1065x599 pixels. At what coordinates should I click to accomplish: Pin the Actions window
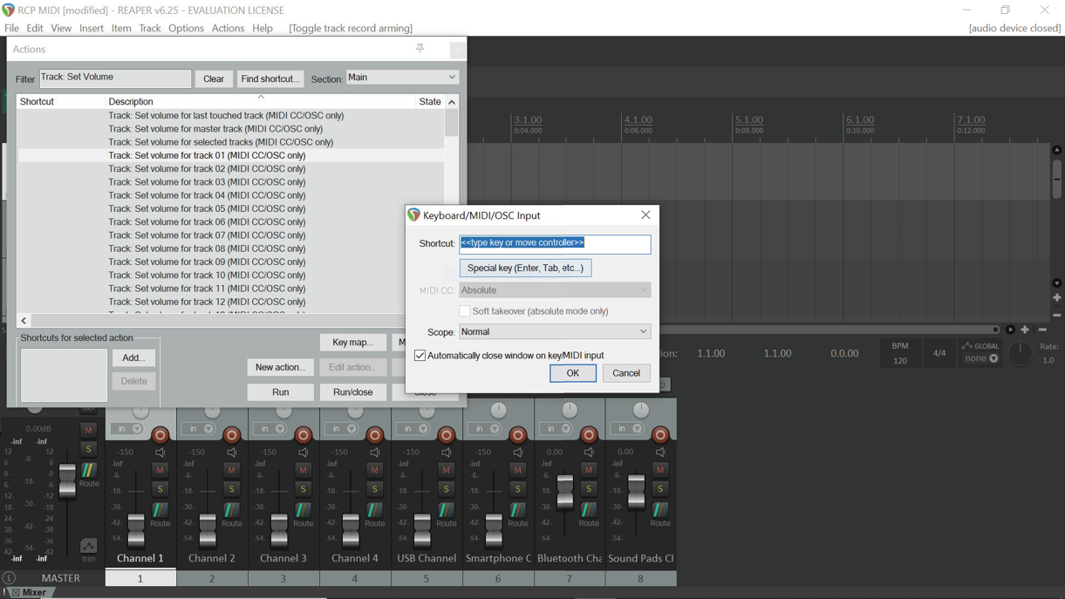420,49
